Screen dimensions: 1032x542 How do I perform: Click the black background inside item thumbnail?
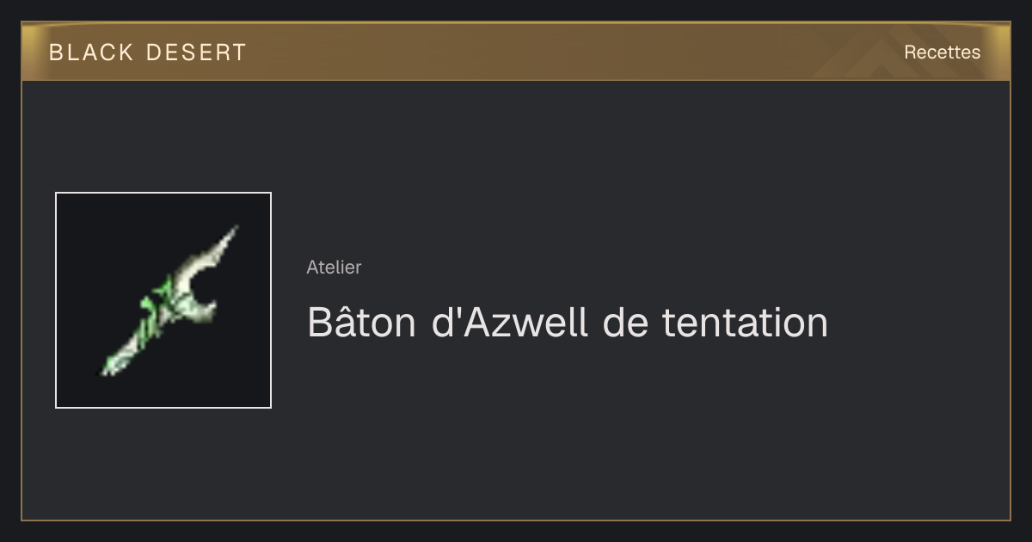[x=95, y=232]
